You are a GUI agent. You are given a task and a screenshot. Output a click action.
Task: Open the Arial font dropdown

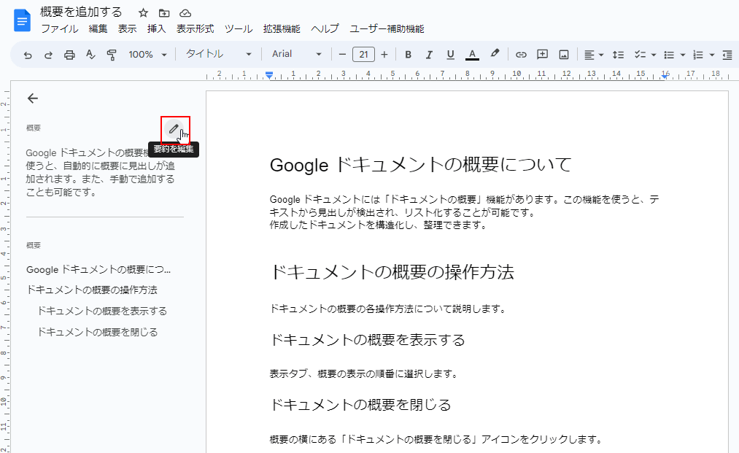pos(297,54)
